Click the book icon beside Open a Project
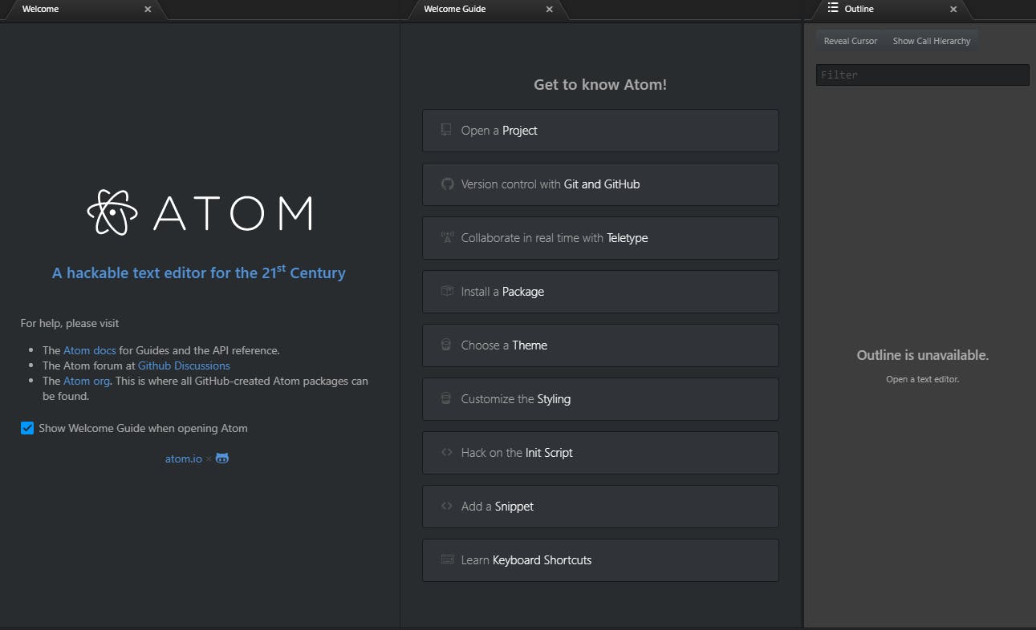The image size is (1036, 630). point(446,130)
